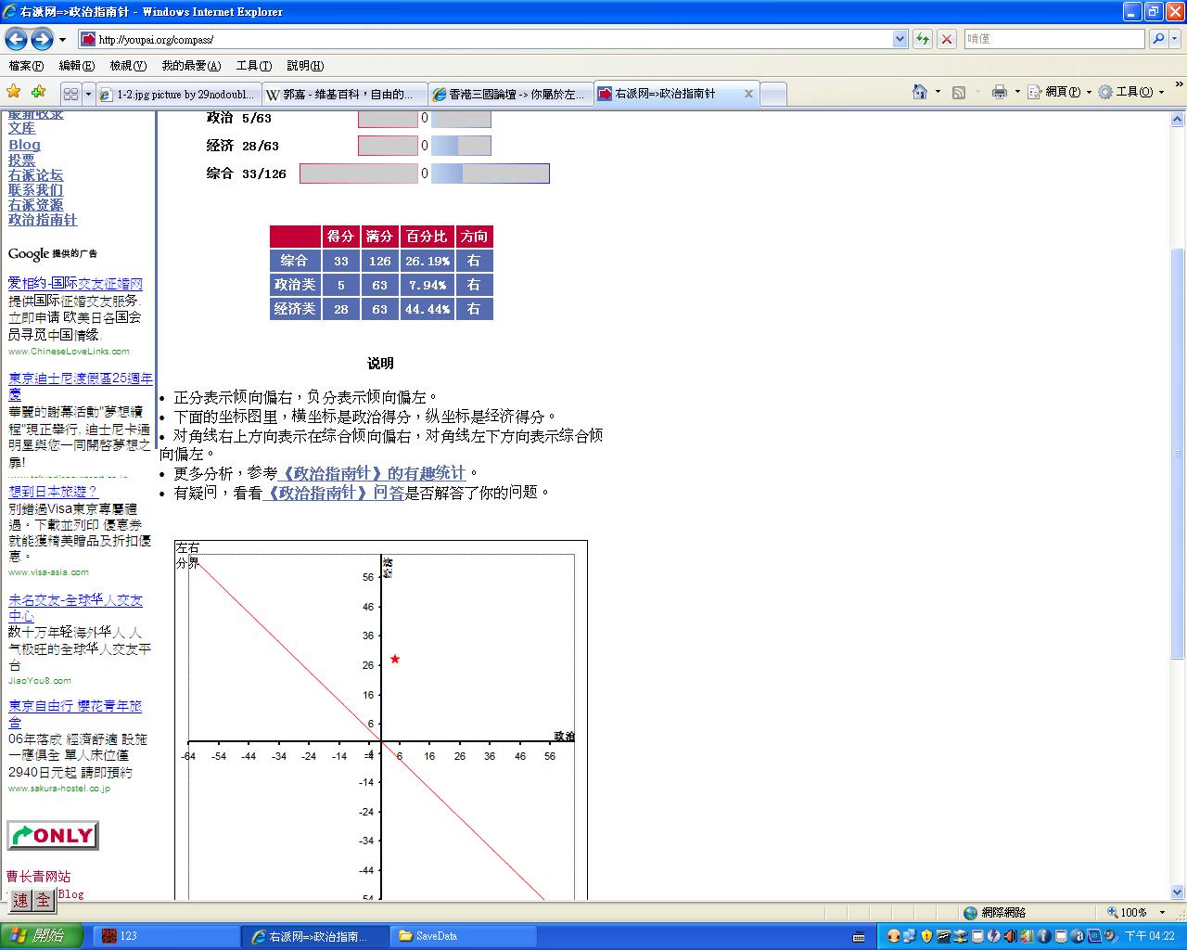Viewport: 1187px width, 950px height.
Task: Print the page with printer icon
Action: point(999,92)
